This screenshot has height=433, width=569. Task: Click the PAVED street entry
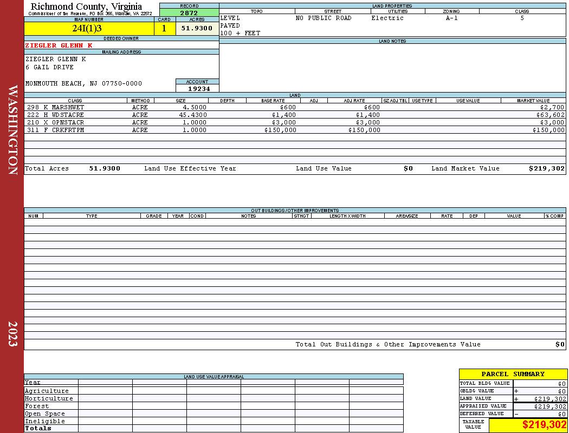[230, 26]
